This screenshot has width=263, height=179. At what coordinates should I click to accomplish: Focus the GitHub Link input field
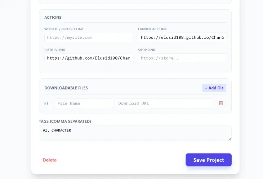tap(89, 58)
